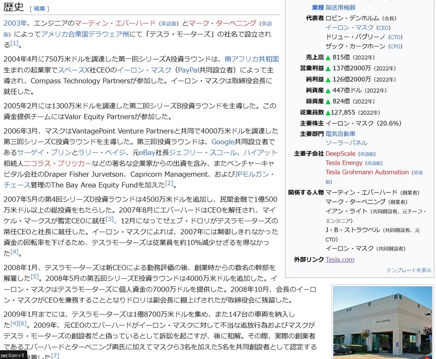Image resolution: width=436 pixels, height=359 pixels.
Task: Open Tesla.com external link
Action: 340,260
